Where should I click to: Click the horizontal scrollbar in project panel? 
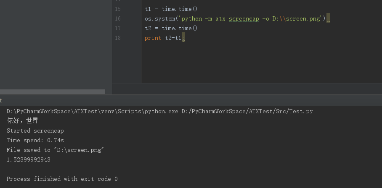(x=53, y=91)
